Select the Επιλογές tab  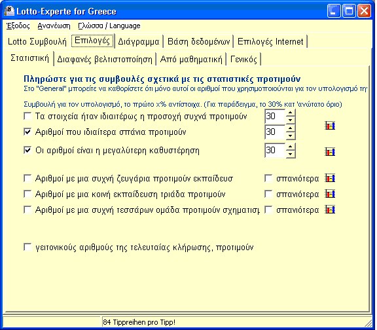(x=93, y=41)
